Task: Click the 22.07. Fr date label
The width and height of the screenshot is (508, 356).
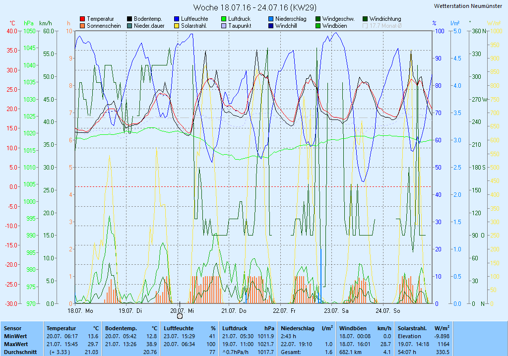Action: click(x=284, y=311)
